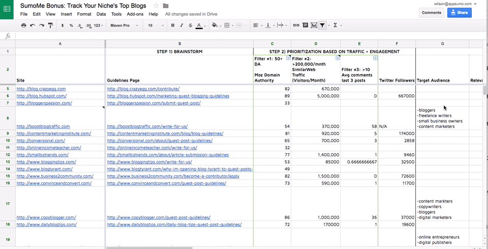Select column A header
The height and width of the screenshot is (249, 488).
[x=60, y=44]
